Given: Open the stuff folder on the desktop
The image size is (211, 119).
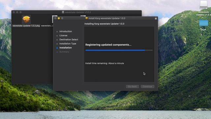Looking at the screenshot, I should [204, 23].
